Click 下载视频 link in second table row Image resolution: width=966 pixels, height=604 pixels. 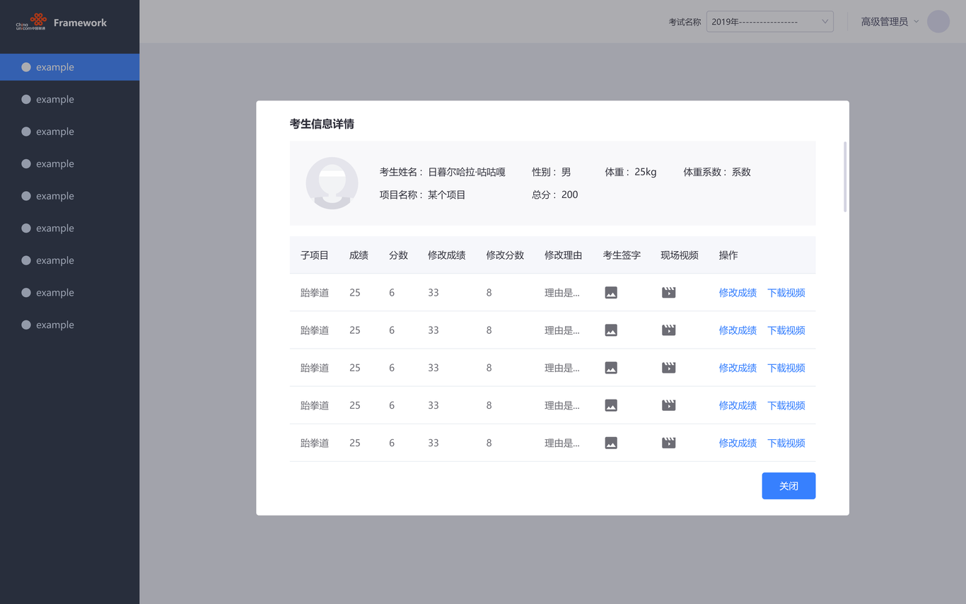coord(786,330)
